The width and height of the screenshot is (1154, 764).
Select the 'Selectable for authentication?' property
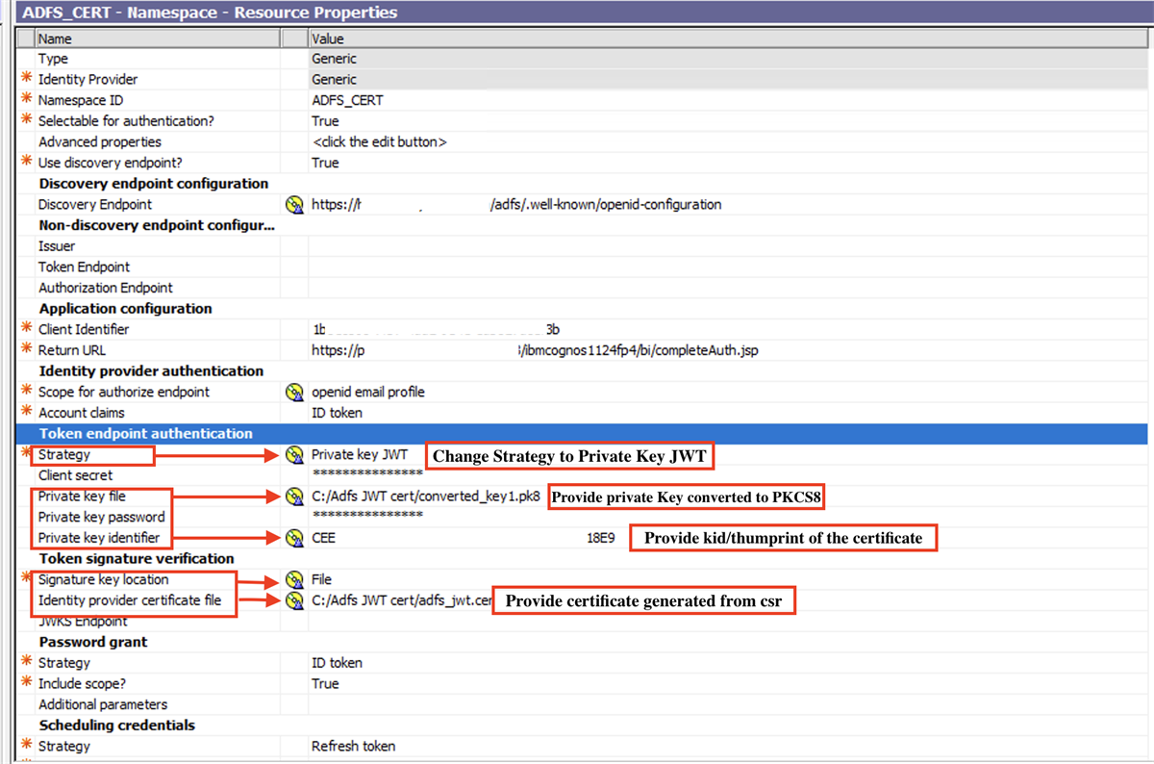[x=126, y=121]
